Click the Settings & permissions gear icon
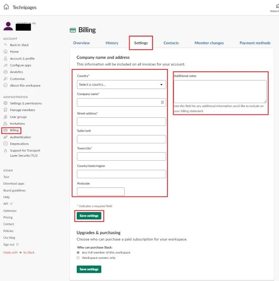 6,103
